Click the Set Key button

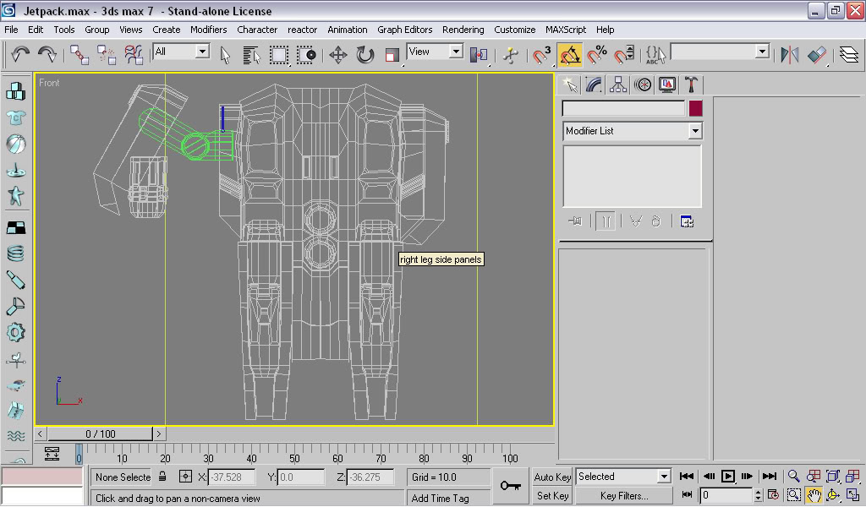pos(551,496)
